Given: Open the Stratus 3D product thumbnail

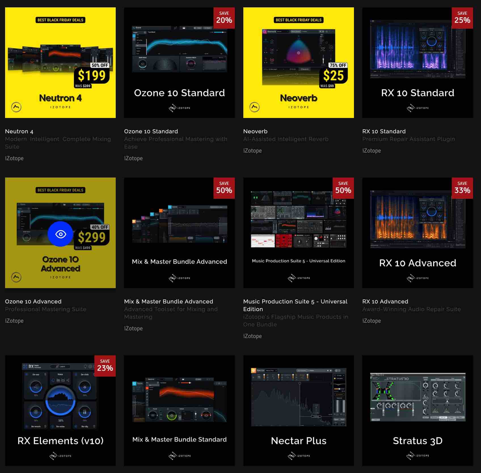Looking at the screenshot, I should [x=417, y=410].
